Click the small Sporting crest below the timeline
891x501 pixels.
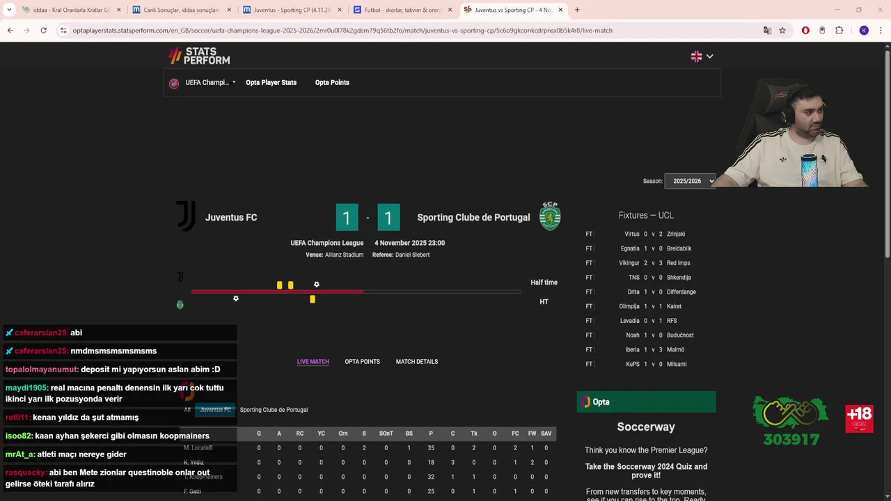pos(180,305)
